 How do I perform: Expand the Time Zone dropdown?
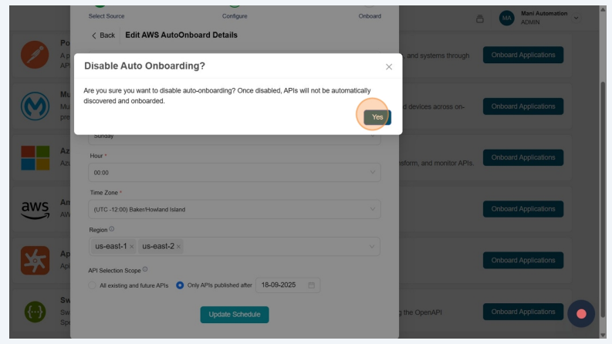tap(235, 209)
